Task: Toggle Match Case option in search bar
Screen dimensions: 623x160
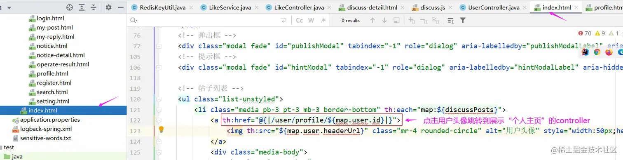Action: click(300, 20)
